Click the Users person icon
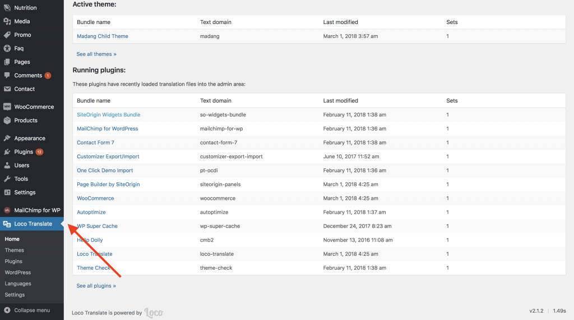This screenshot has height=320, width=574. [7, 165]
